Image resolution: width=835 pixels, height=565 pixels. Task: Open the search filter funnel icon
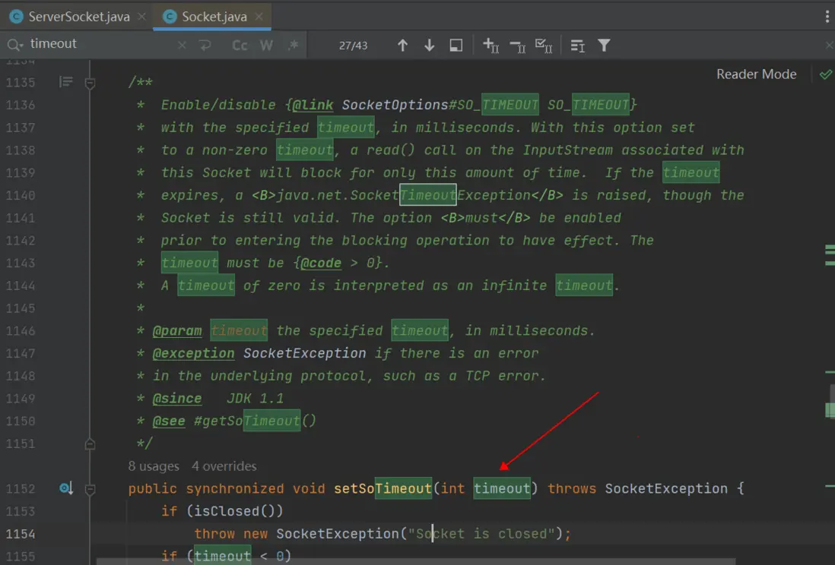[x=604, y=46]
